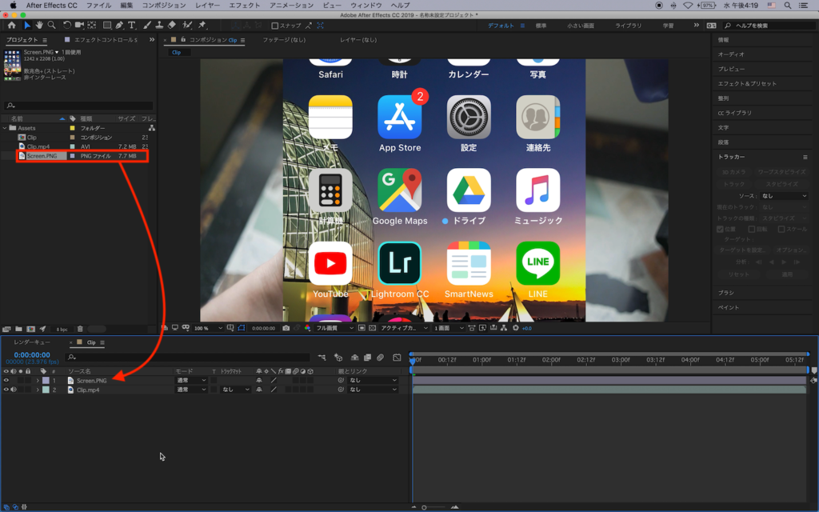Click the trash icon in the Project panel

click(x=80, y=329)
